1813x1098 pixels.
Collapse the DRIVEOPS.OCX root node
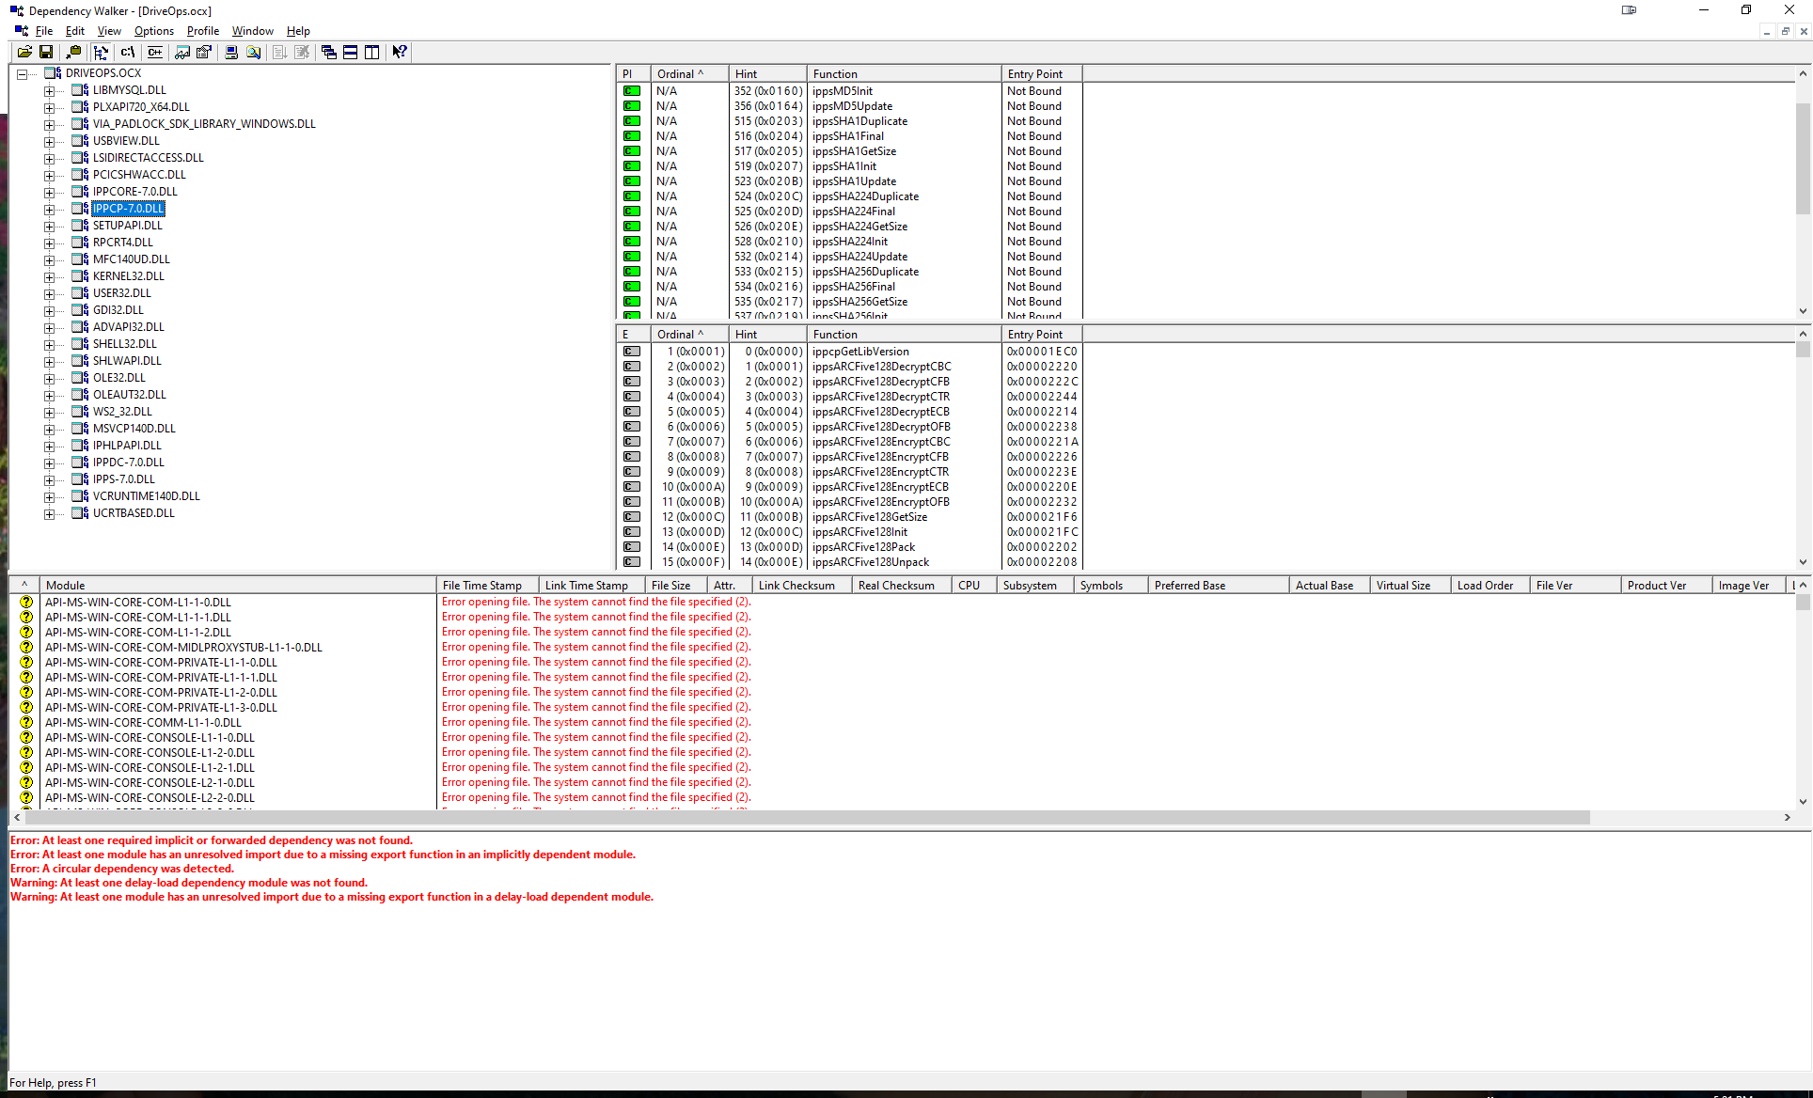click(x=22, y=74)
